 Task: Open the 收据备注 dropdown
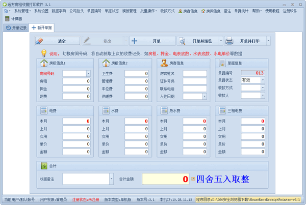tap(110, 179)
